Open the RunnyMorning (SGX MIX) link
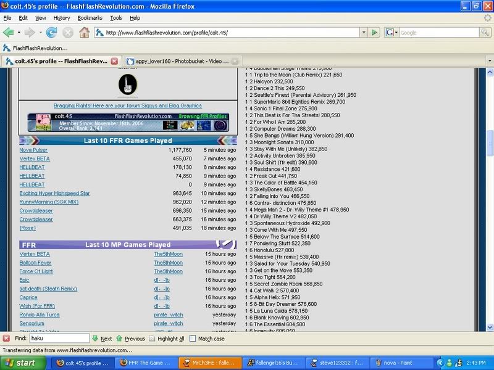 (x=49, y=202)
